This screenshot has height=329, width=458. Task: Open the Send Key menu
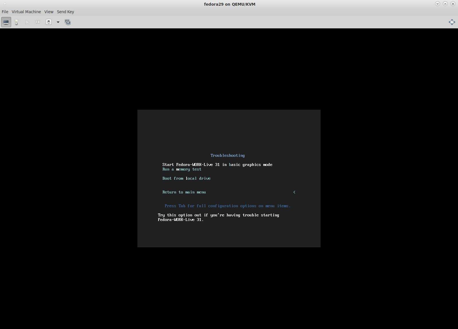[x=65, y=12]
